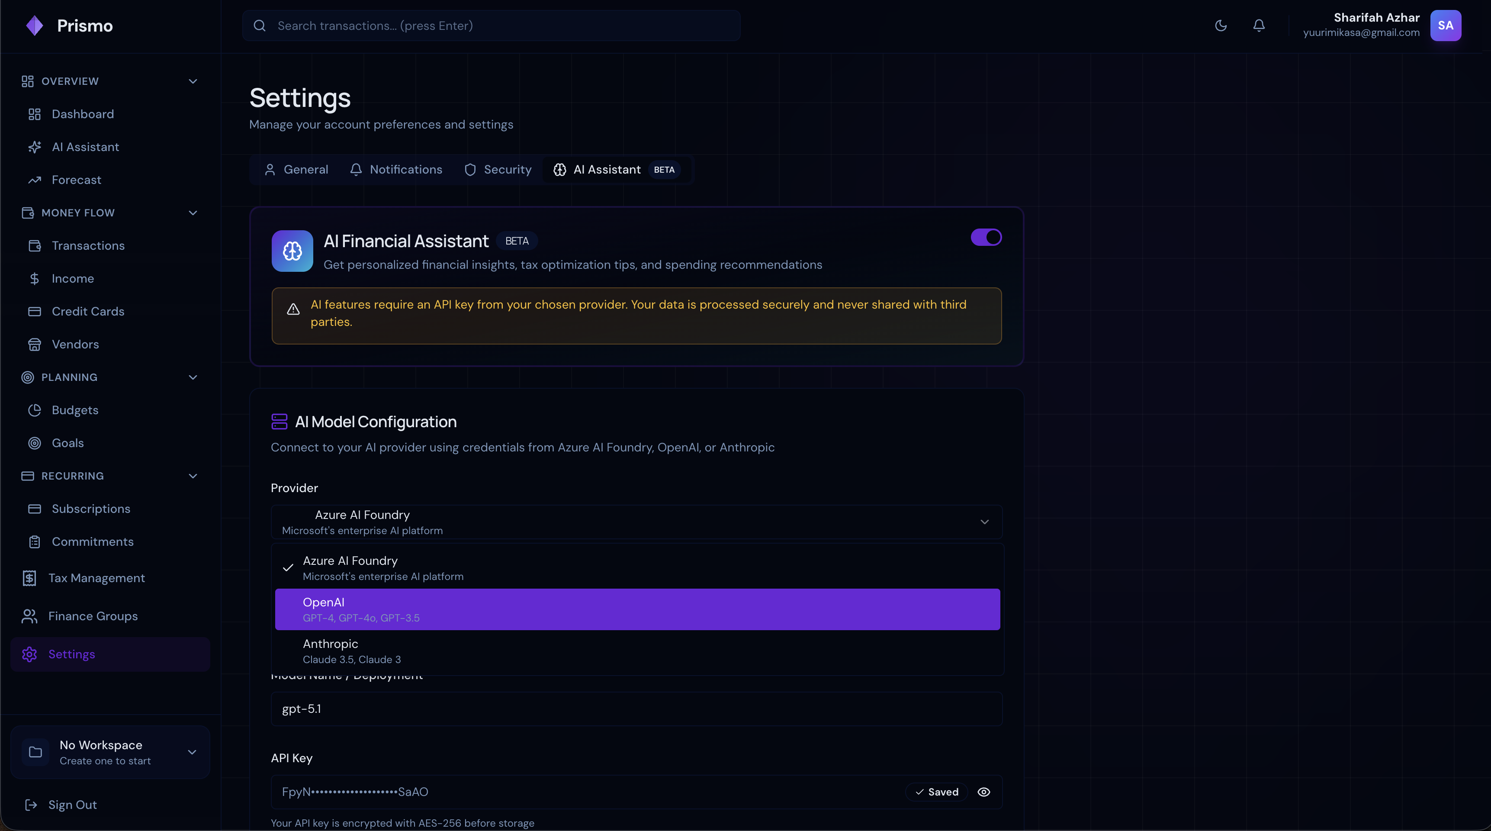Image resolution: width=1491 pixels, height=831 pixels.
Task: Open Finance Groups in sidebar
Action: coord(93,616)
